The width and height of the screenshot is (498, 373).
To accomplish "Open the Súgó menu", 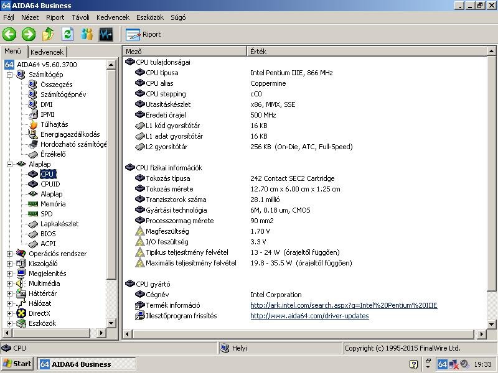I will (x=178, y=17).
